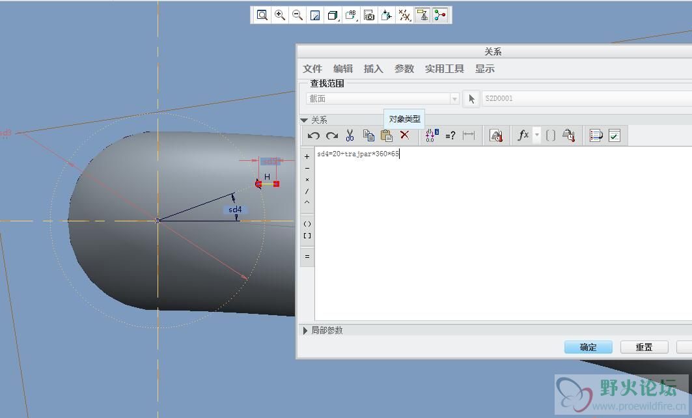
Task: Insert the minus operator
Action: point(307,169)
